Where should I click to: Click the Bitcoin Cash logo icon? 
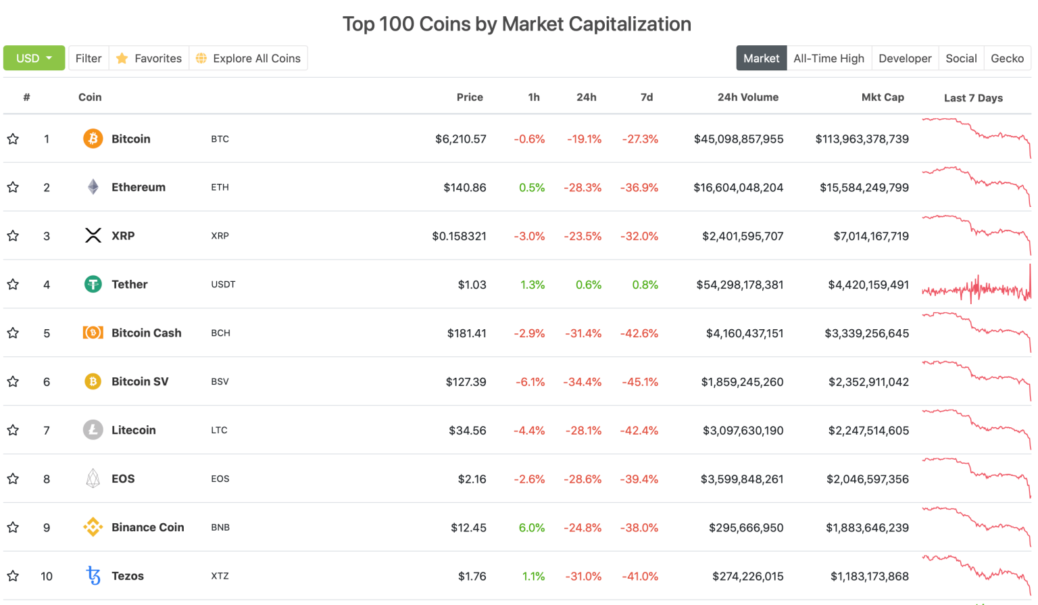pos(93,333)
